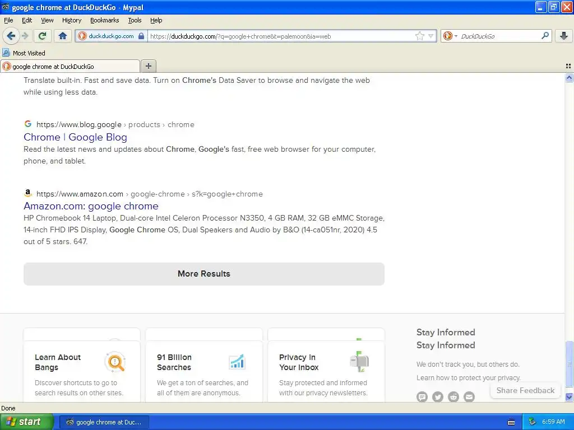The width and height of the screenshot is (574, 430).
Task: Open the Tools menu
Action: click(135, 20)
